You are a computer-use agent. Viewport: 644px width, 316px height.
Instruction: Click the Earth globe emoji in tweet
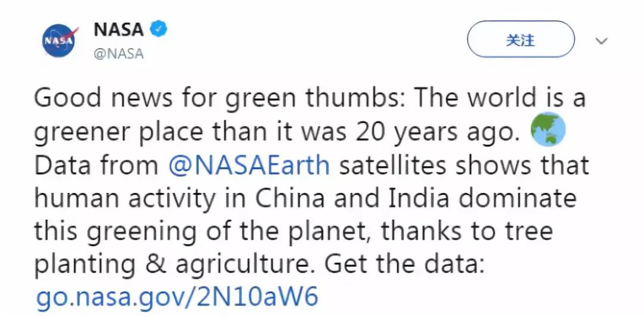pyautogui.click(x=547, y=129)
